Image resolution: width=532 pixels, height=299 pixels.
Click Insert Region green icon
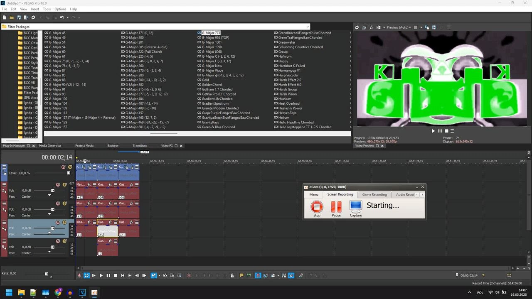249,275
